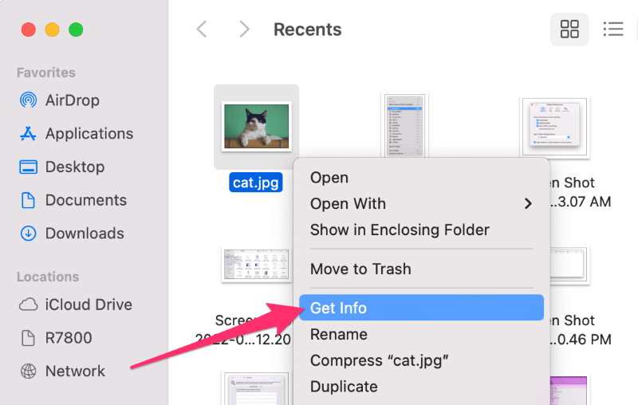The height and width of the screenshot is (405, 638).
Task: Select the cat.jpg thumbnail
Action: (256, 127)
